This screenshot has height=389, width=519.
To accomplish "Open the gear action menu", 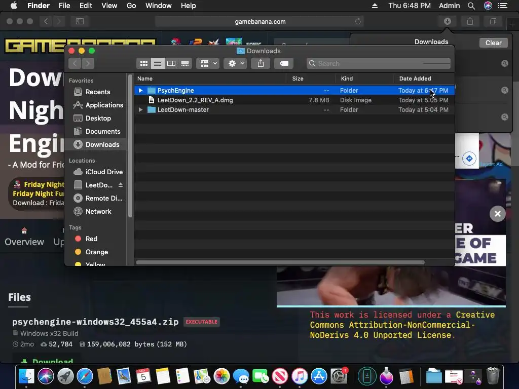I will click(x=235, y=63).
